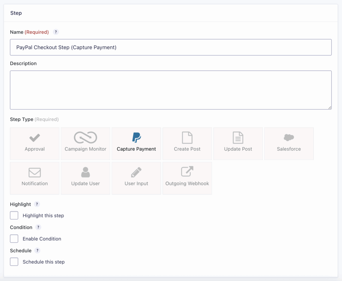The width and height of the screenshot is (342, 281).
Task: Click the Condition help question mark
Action: click(38, 227)
